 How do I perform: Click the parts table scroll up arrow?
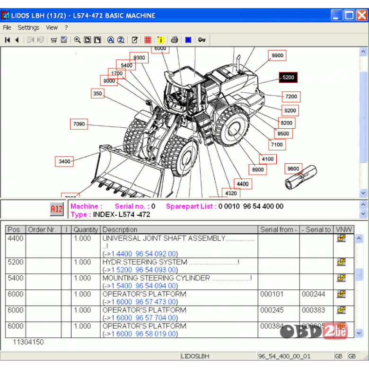pos(359,238)
